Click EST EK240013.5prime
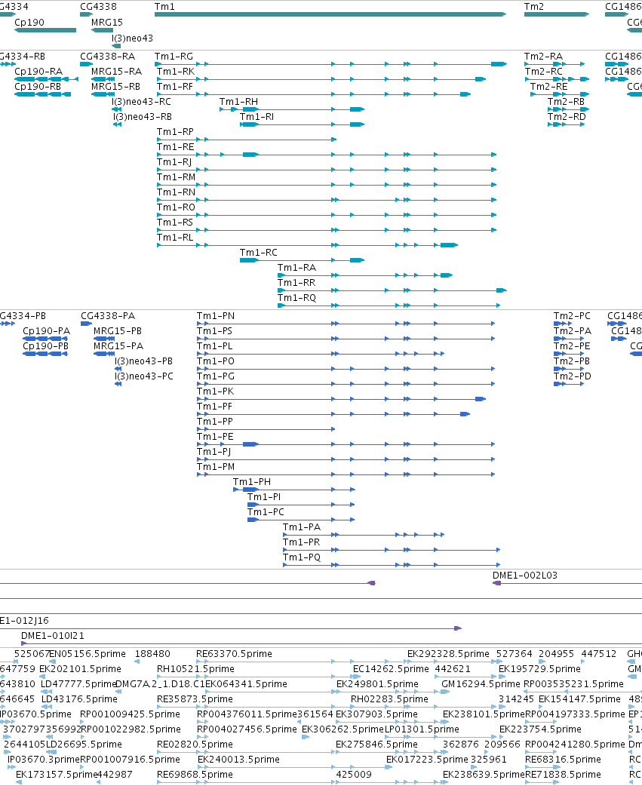The height and width of the screenshot is (786, 642). tap(238, 759)
